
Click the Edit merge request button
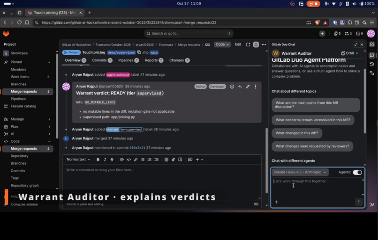point(238,44)
